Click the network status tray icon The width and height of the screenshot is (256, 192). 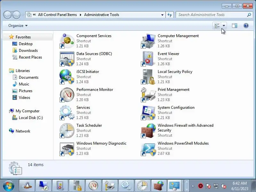(216, 186)
